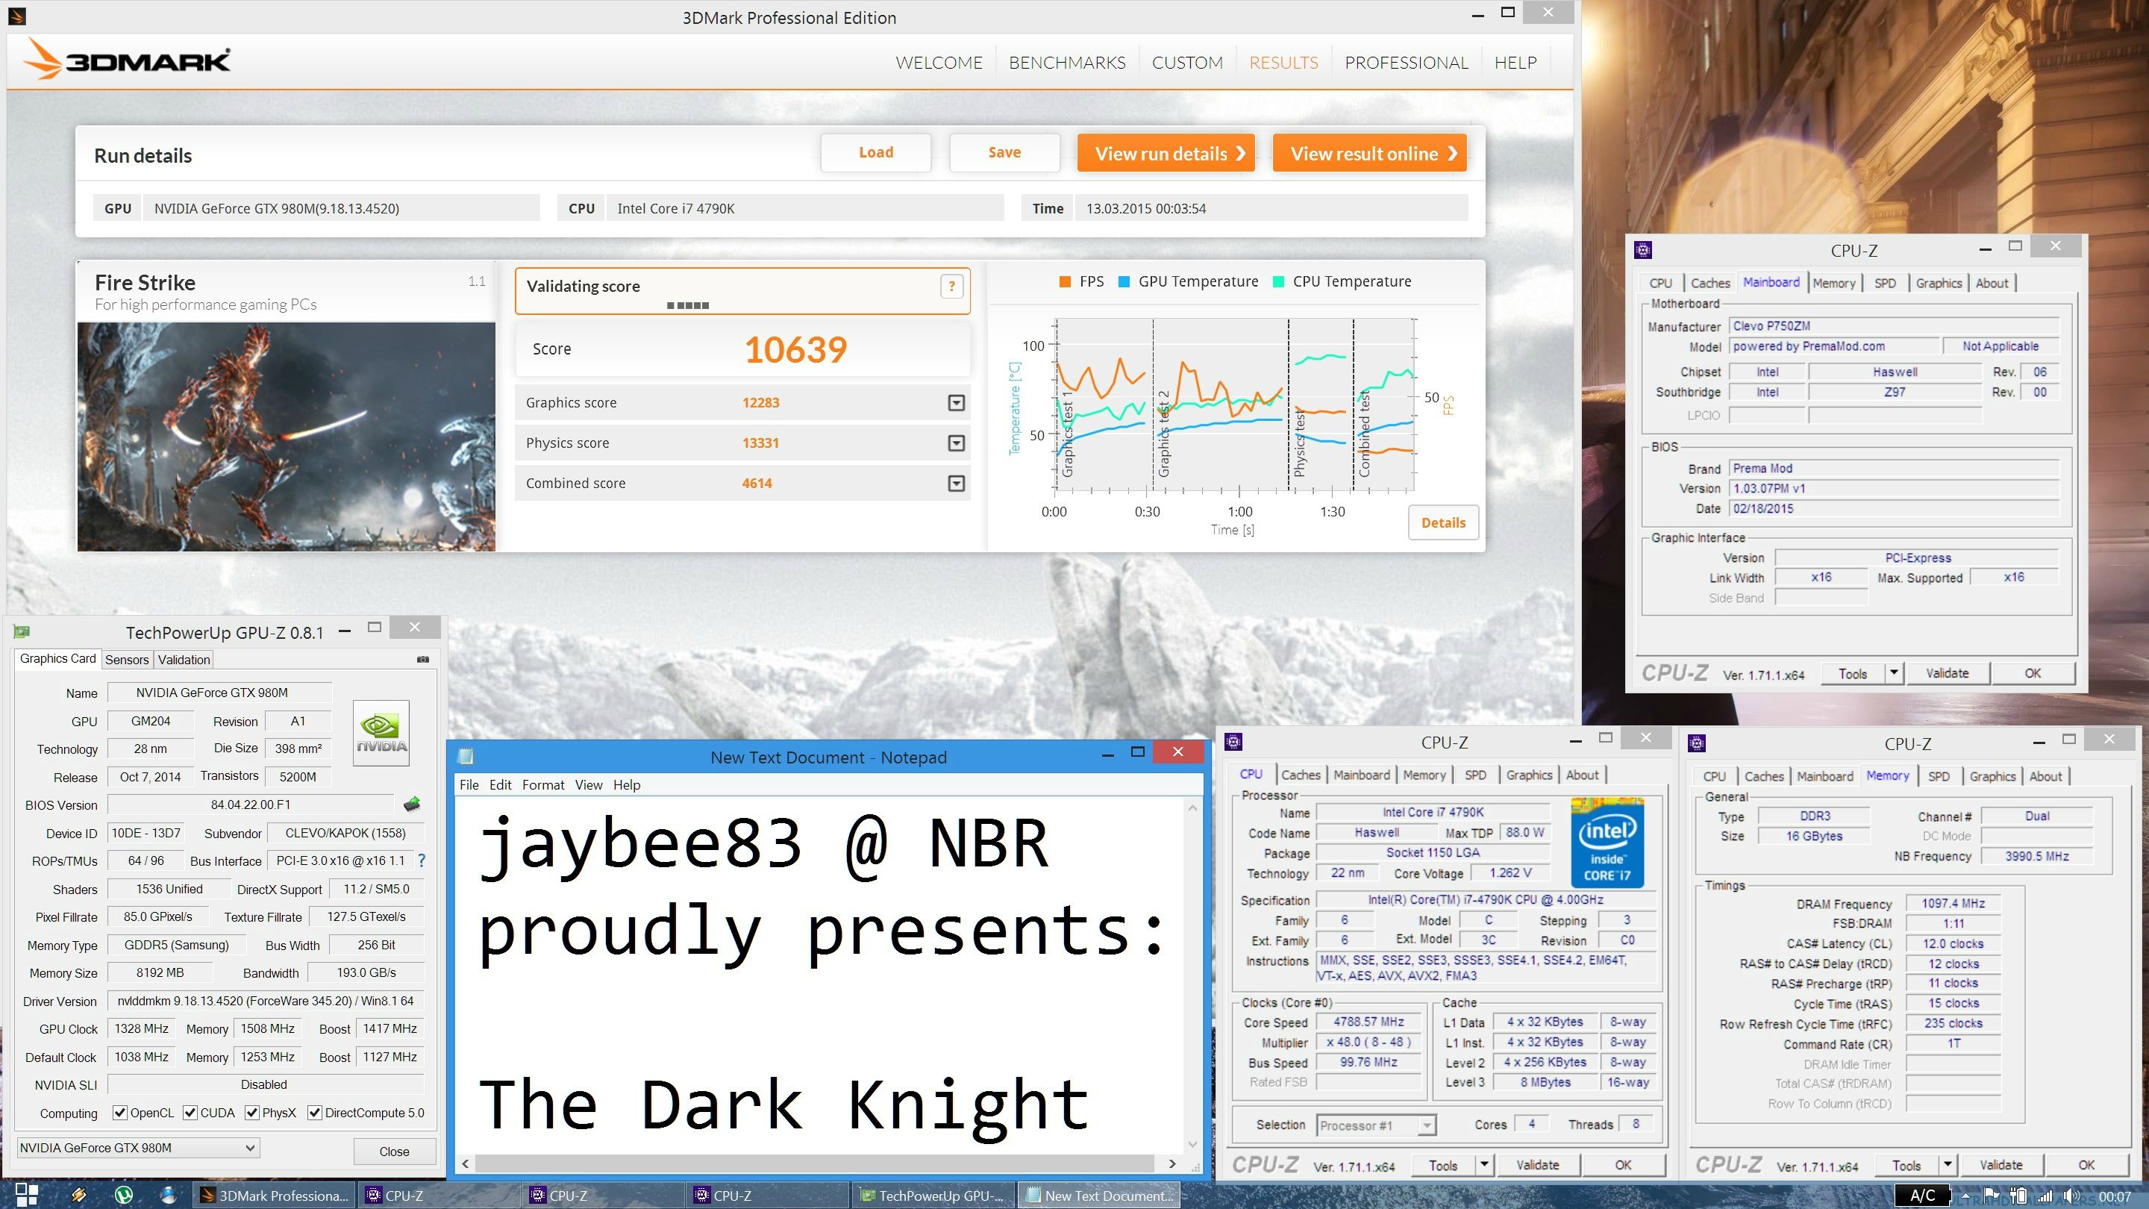
Task: Click the Save button in Run details
Action: coord(1004,151)
